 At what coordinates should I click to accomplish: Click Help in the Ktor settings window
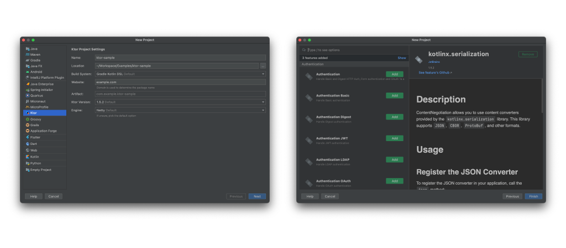click(x=34, y=197)
